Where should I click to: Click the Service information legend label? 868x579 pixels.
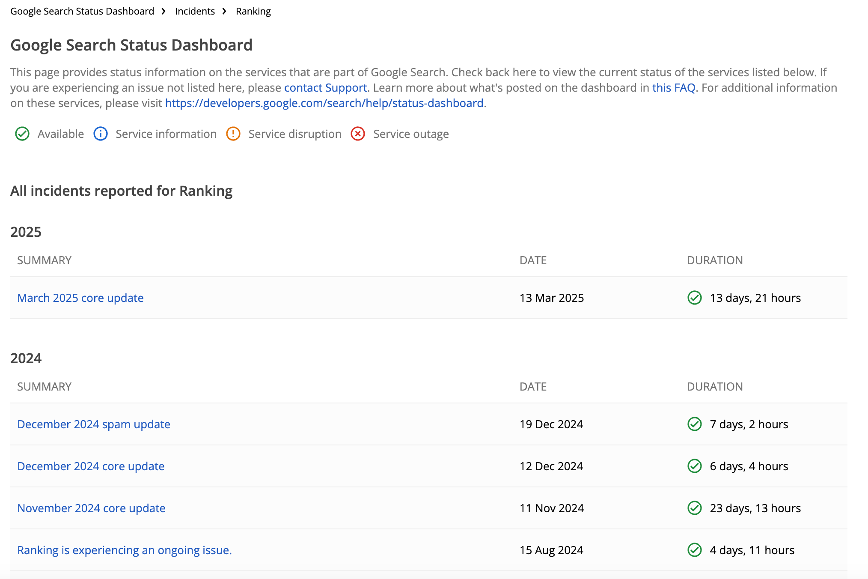point(166,134)
